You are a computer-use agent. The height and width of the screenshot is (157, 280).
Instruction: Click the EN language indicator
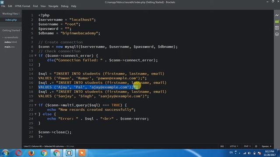click(x=231, y=153)
